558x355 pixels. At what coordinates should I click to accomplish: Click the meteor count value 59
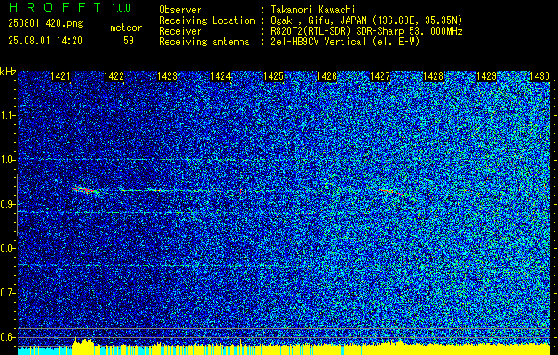129,41
